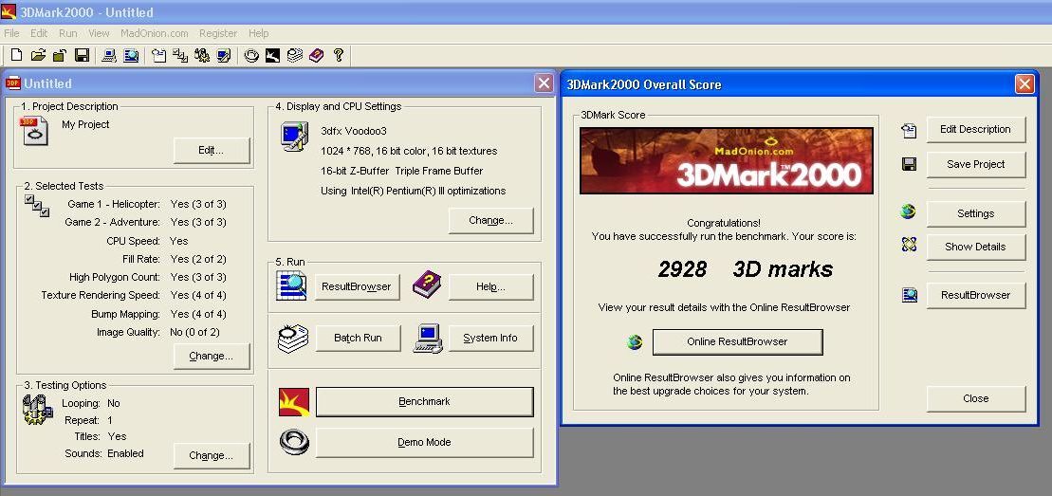1052x496 pixels.
Task: Click the floppy icon beside Save Project
Action: [909, 164]
